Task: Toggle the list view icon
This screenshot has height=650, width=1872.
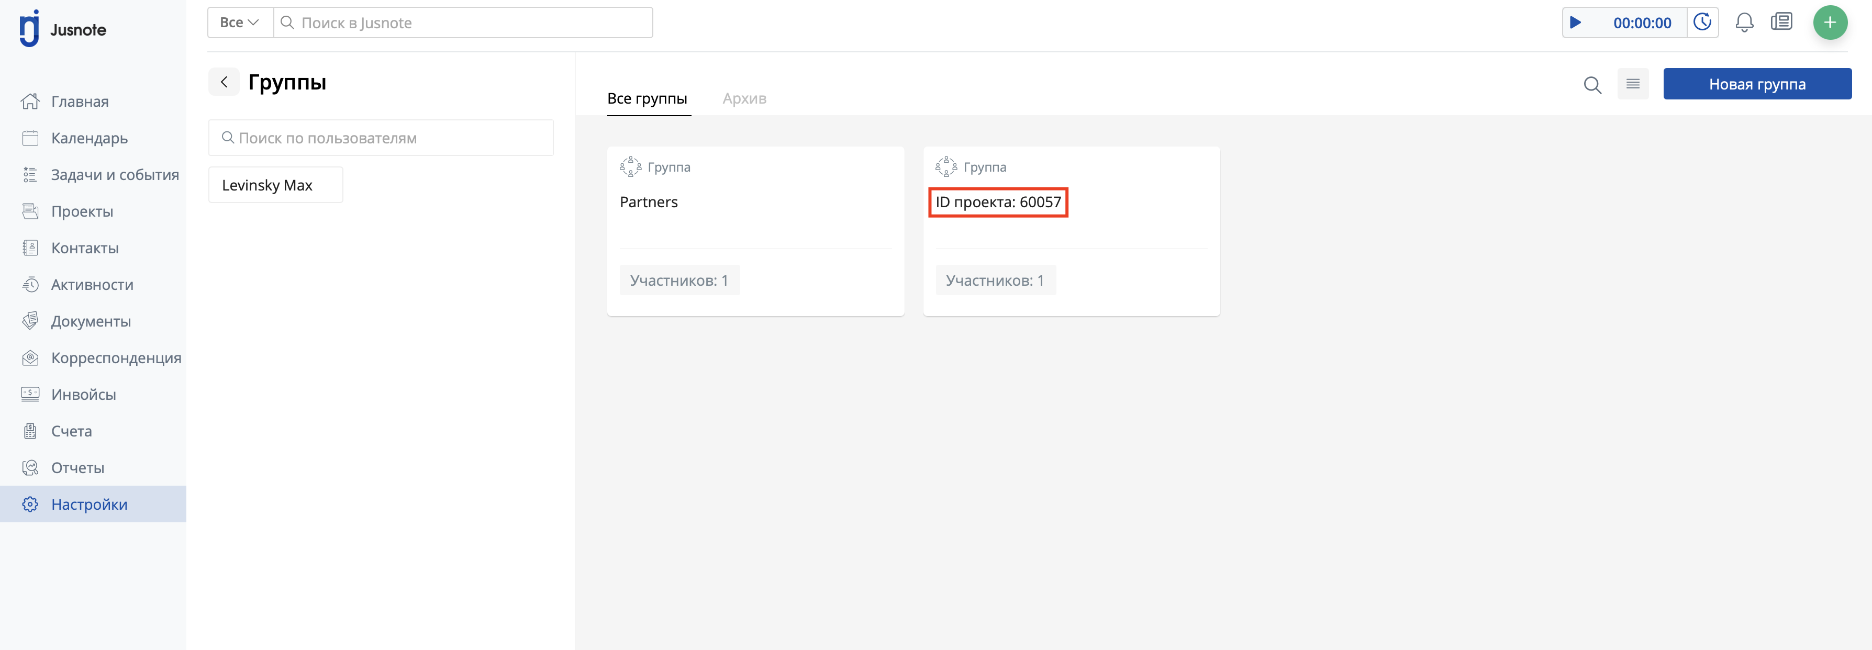Action: [x=1632, y=84]
